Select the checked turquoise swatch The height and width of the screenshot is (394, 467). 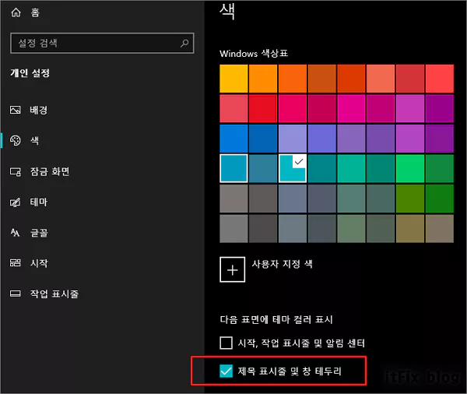(293, 168)
